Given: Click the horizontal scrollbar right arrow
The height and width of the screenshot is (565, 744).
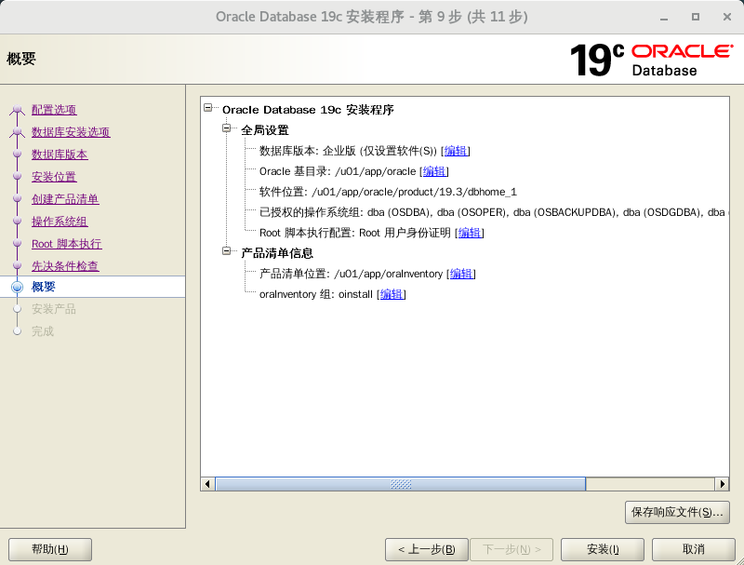Looking at the screenshot, I should pyautogui.click(x=723, y=484).
